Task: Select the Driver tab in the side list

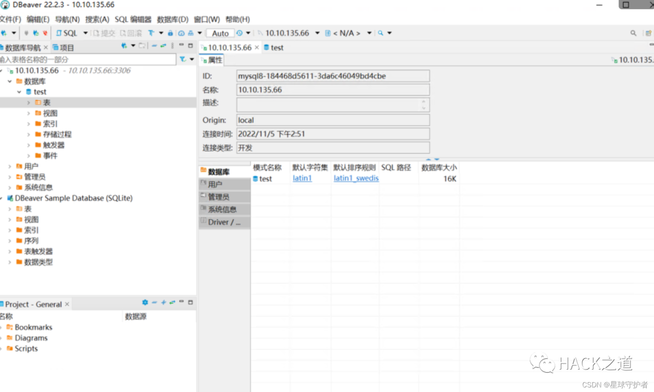Action: pyautogui.click(x=225, y=222)
